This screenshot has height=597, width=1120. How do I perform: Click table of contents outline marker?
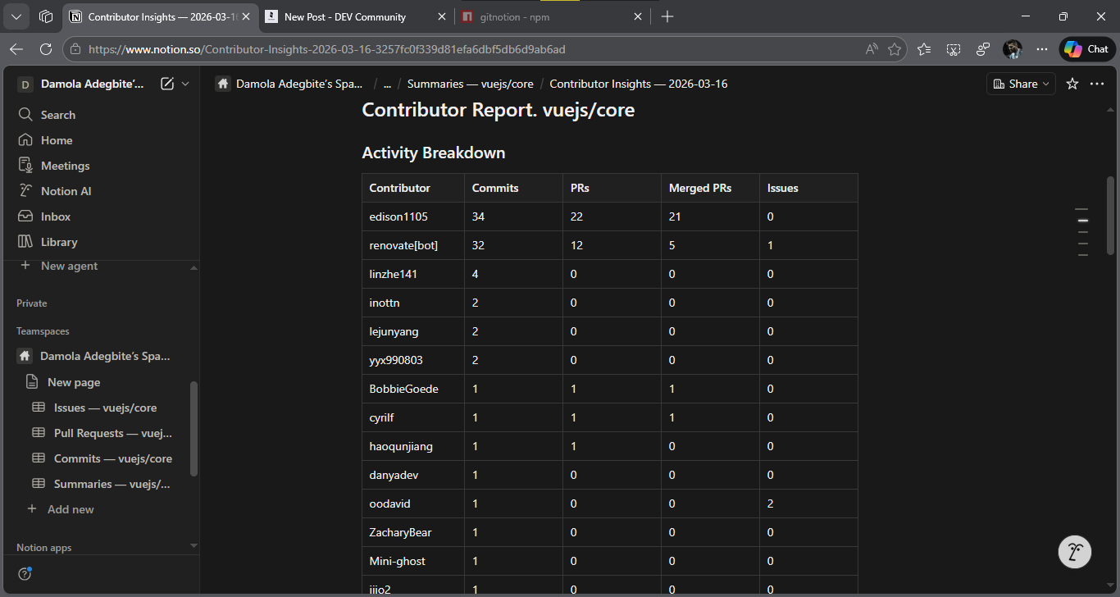[1082, 221]
